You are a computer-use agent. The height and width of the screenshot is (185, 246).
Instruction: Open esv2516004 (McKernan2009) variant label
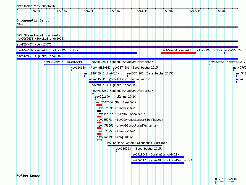coord(116,96)
